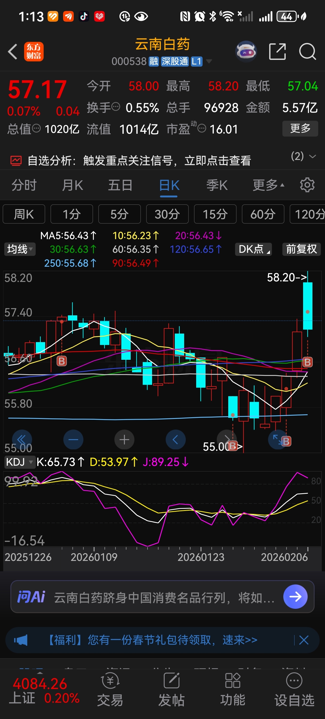Tap the info icon beside 市盈
325x719 pixels.
coord(202,128)
